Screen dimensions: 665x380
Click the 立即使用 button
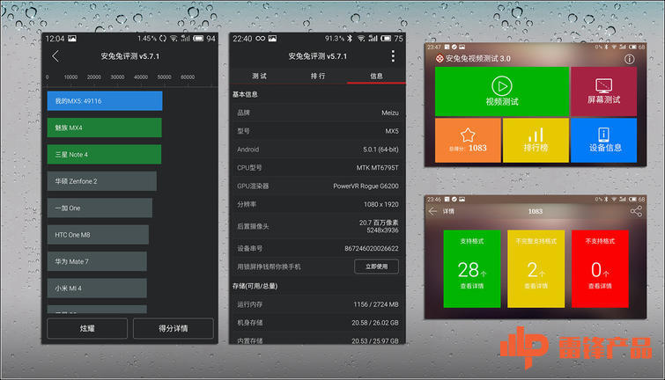pos(376,267)
